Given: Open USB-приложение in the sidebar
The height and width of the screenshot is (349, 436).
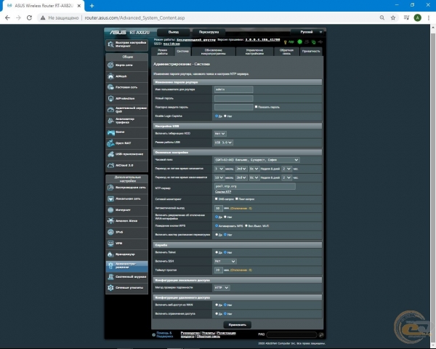Looking at the screenshot, I should point(126,154).
